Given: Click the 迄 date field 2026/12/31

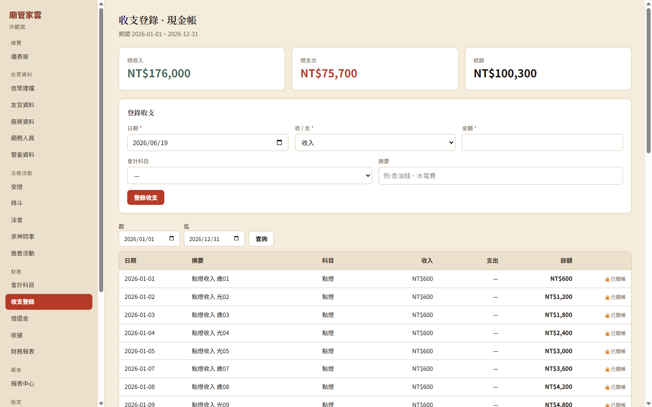Looking at the screenshot, I should tap(214, 239).
